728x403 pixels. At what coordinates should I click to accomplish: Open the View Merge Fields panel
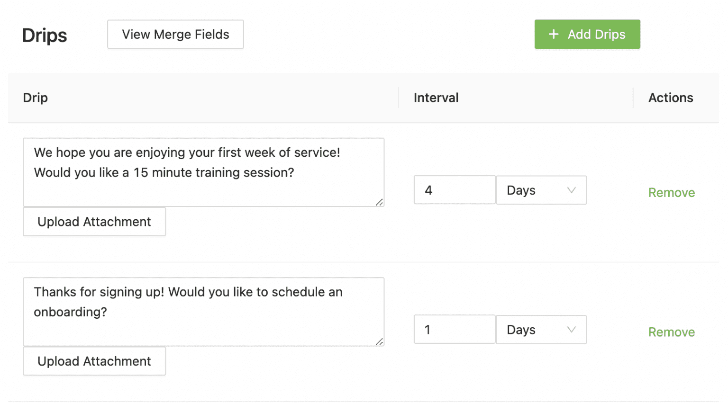click(x=175, y=34)
